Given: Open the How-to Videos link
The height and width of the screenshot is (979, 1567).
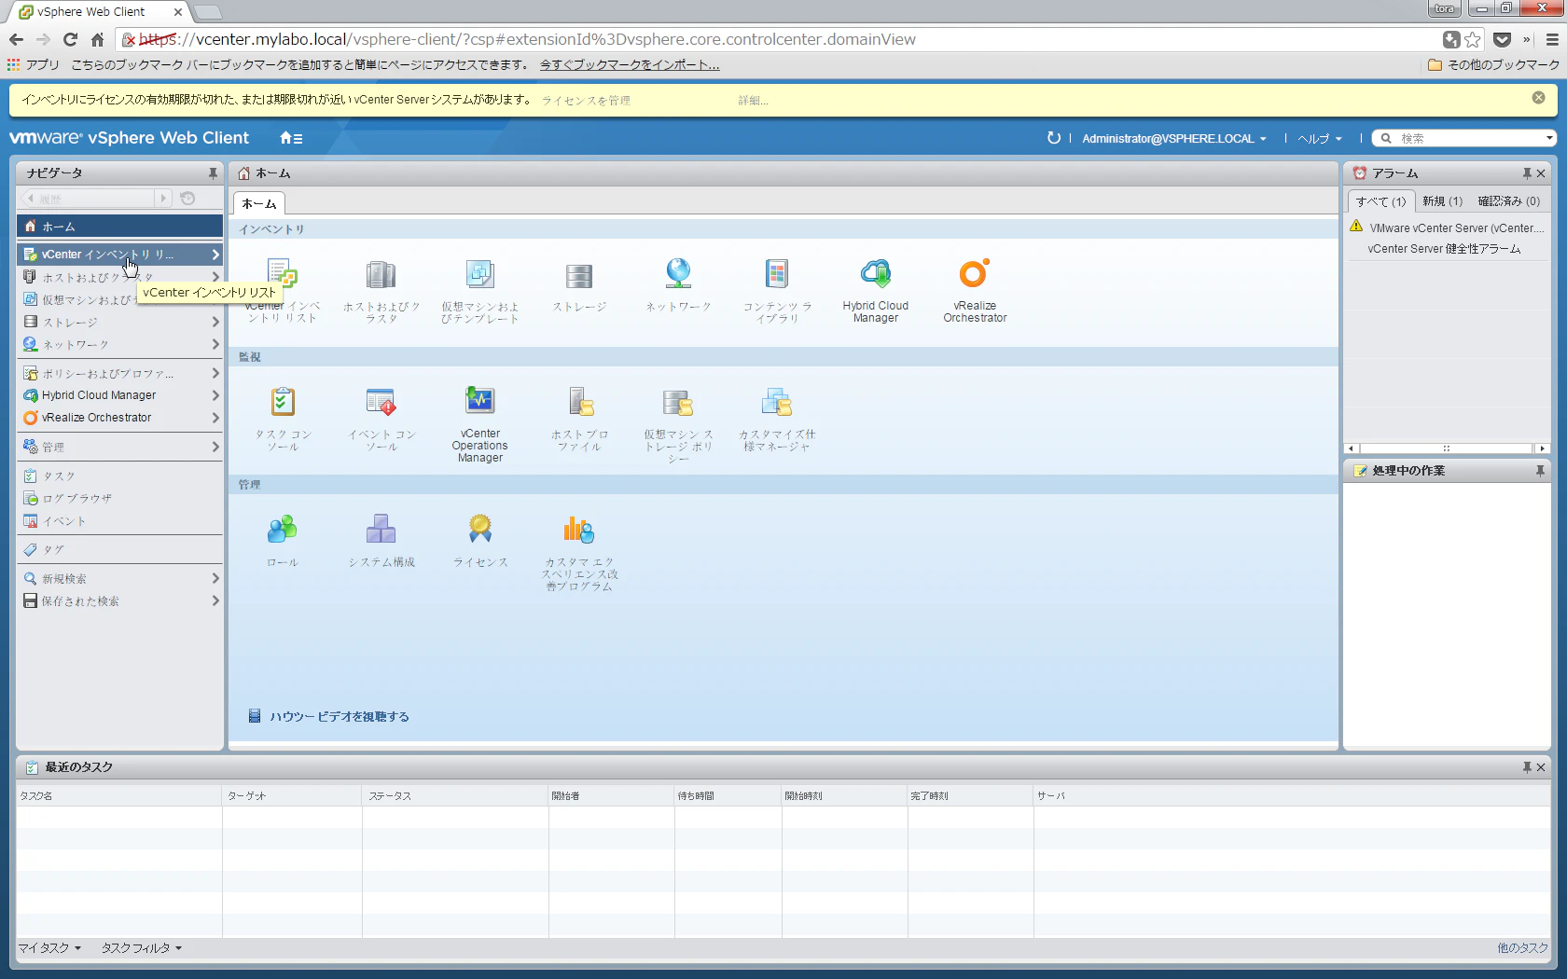Looking at the screenshot, I should click(340, 717).
